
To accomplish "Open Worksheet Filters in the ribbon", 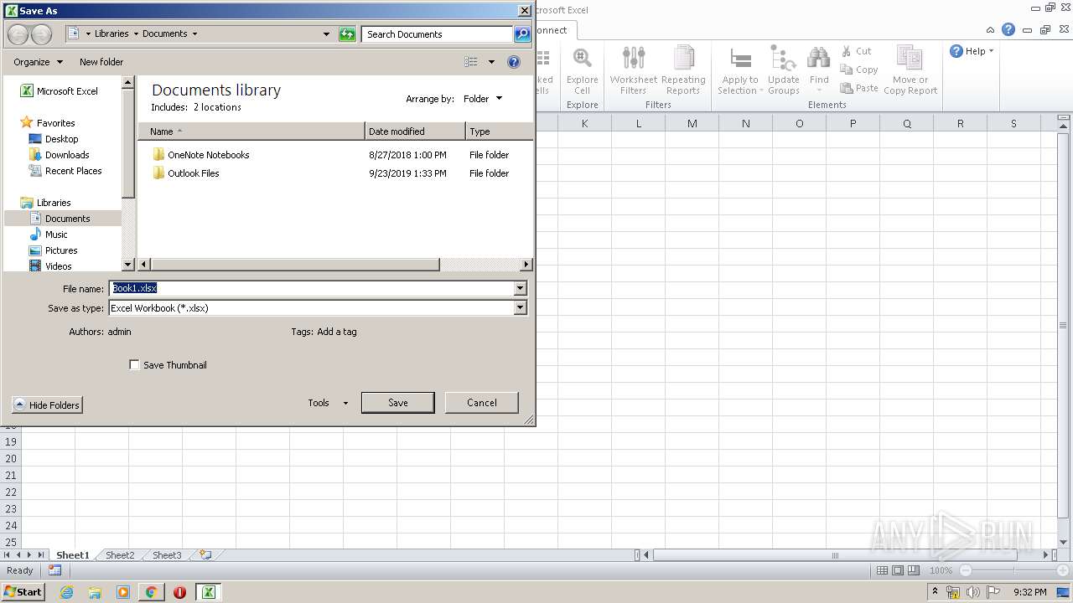I will (x=634, y=71).
